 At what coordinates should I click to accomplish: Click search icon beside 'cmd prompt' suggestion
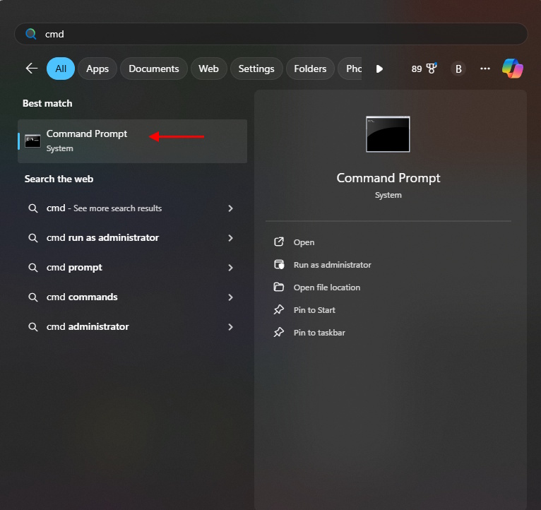[x=33, y=268]
